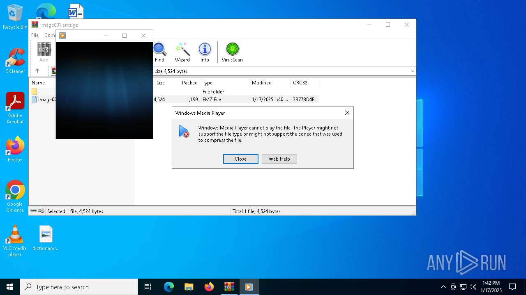The height and width of the screenshot is (295, 526).
Task: Open the Recycle Bin desktop icon
Action: tap(15, 17)
